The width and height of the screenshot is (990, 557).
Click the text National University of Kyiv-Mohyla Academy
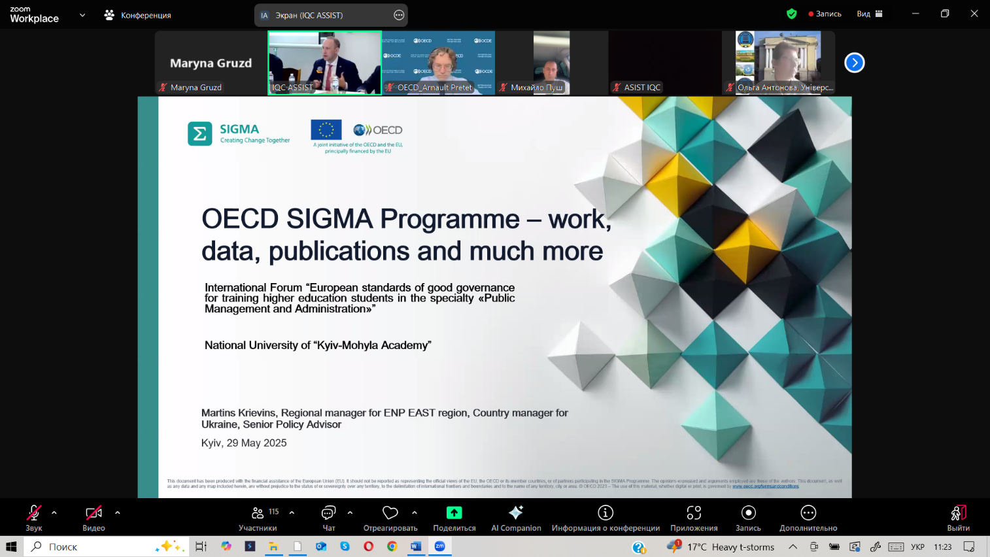tap(318, 345)
